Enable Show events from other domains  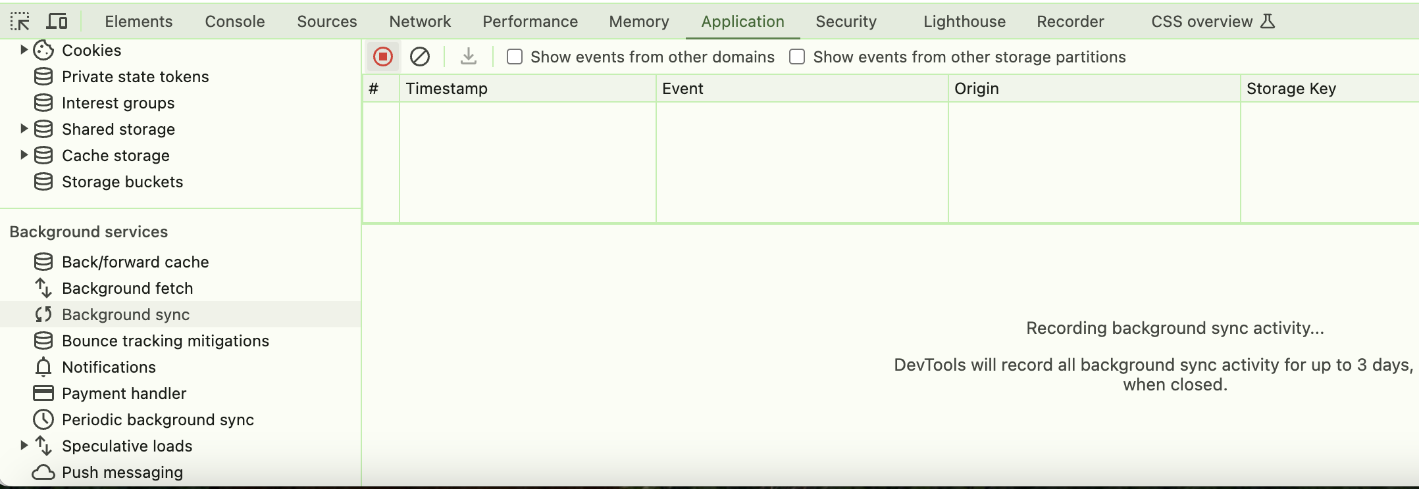pos(515,57)
